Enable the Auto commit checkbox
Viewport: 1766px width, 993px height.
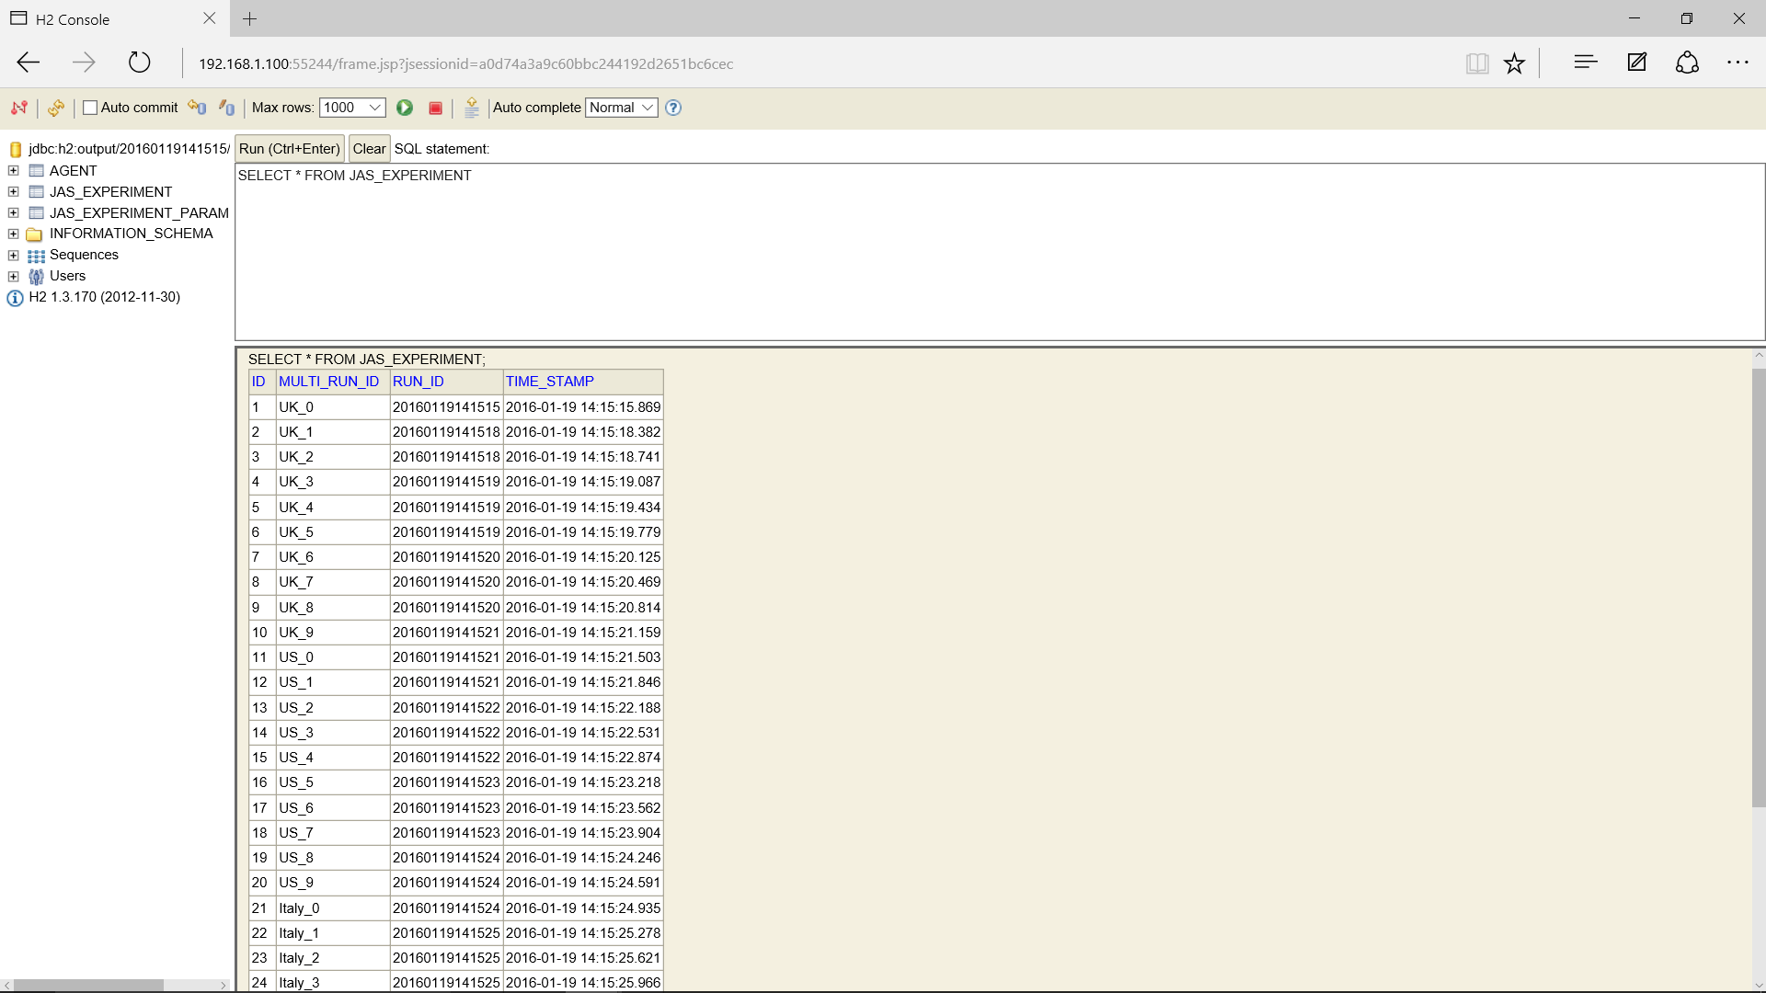(90, 108)
